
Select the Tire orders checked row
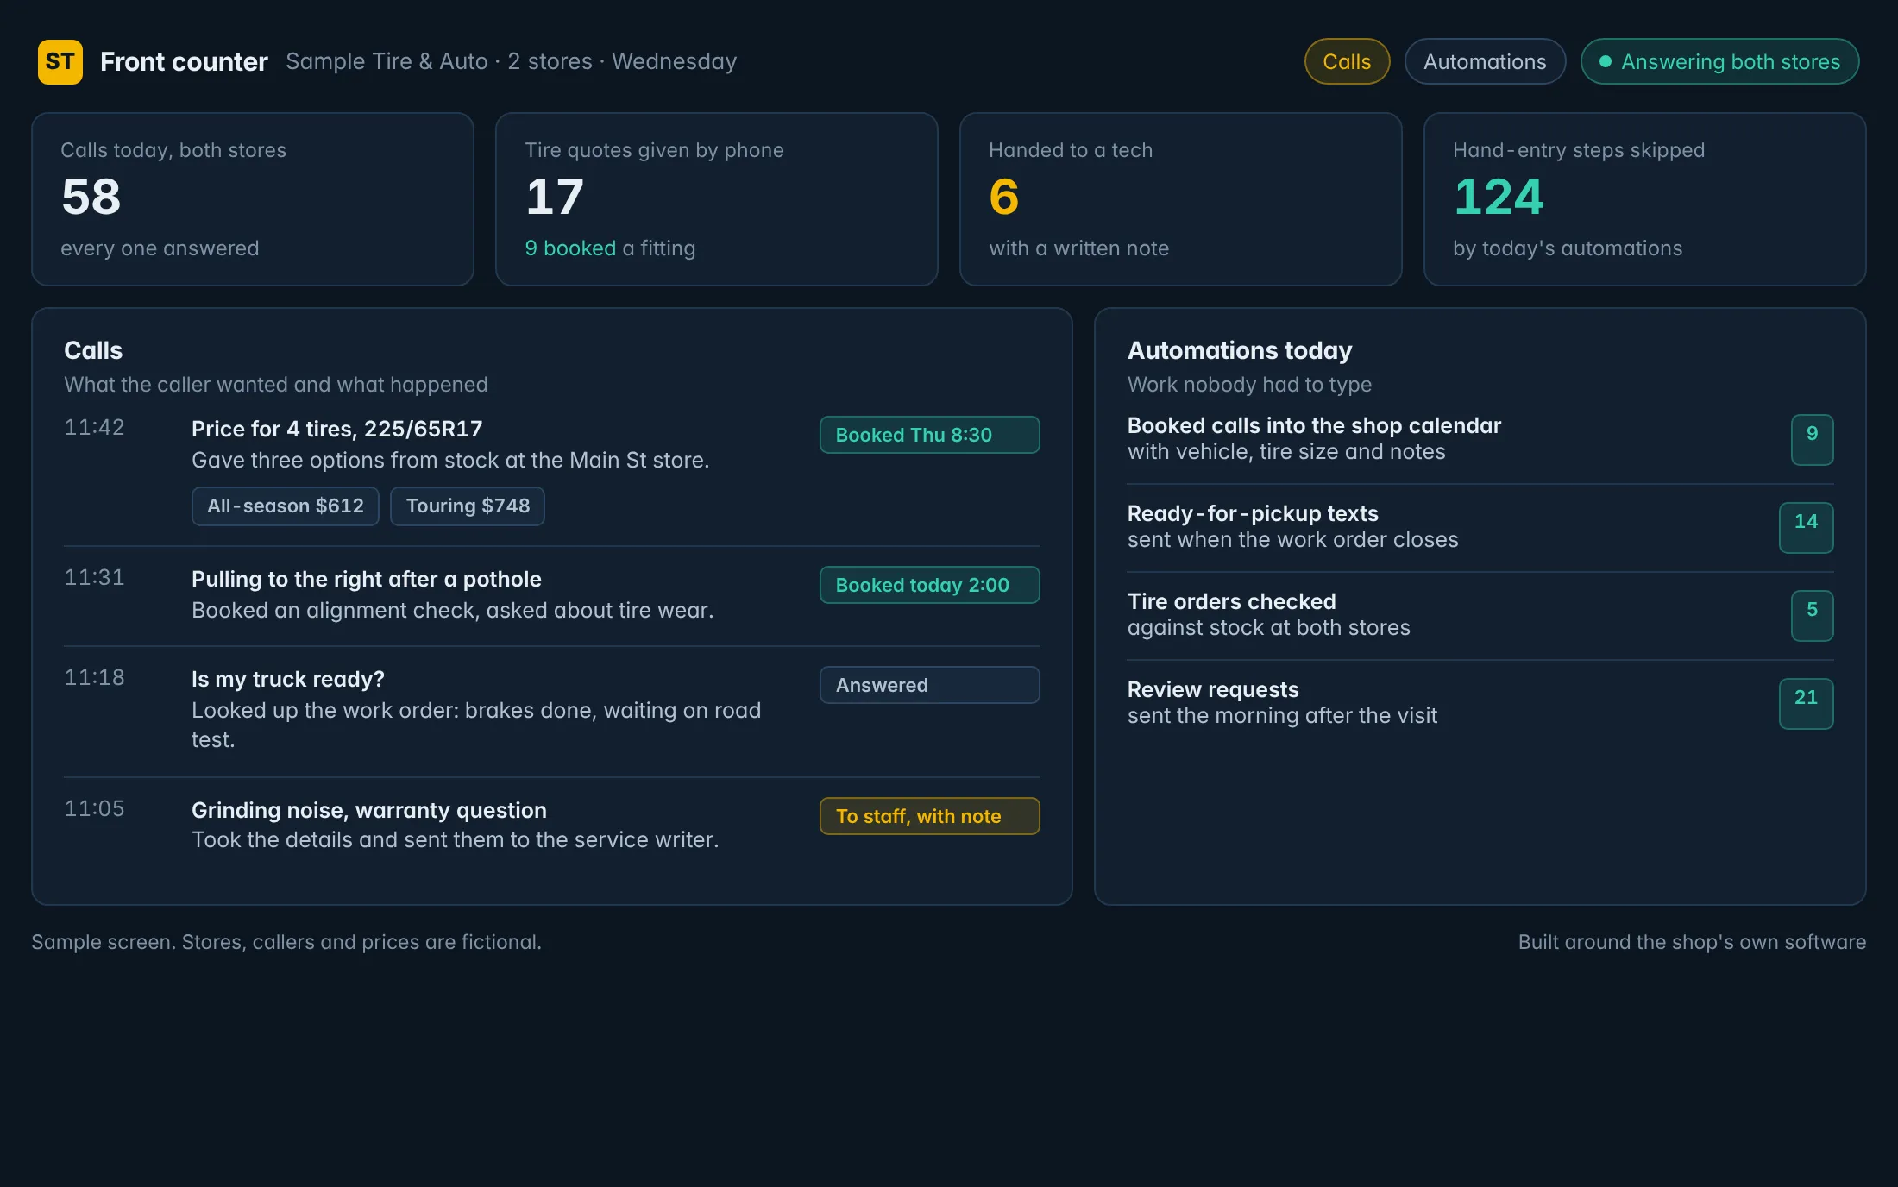[x=1480, y=615]
